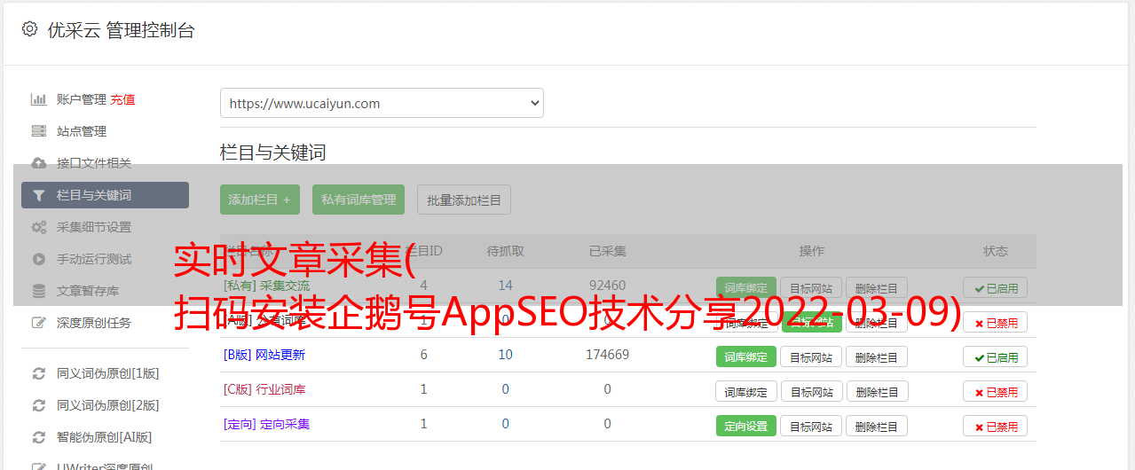Screen dimensions: 1135x470
Task: Open the [B版] 网站更新 column link
Action: tap(264, 355)
